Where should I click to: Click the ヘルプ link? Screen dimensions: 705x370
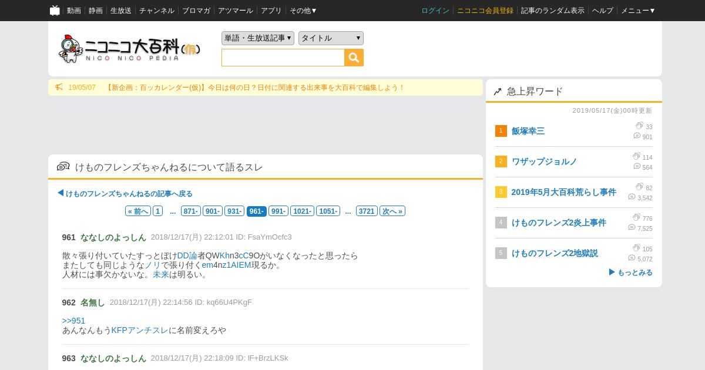603,11
